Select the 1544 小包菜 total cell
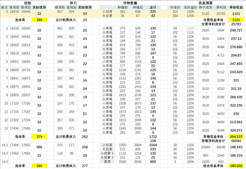 153,145
